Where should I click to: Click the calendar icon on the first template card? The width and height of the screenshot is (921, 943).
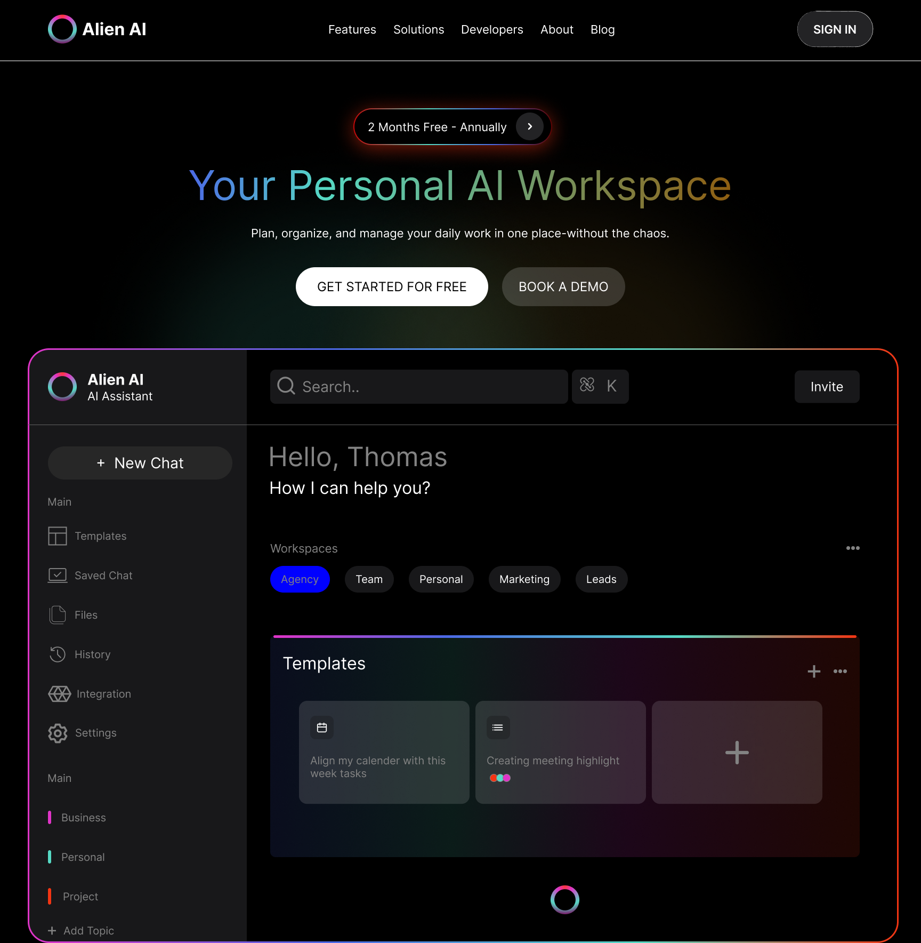coord(322,728)
